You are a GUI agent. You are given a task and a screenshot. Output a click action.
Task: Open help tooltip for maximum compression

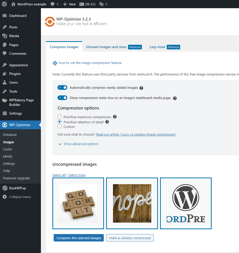pyautogui.click(x=115, y=117)
